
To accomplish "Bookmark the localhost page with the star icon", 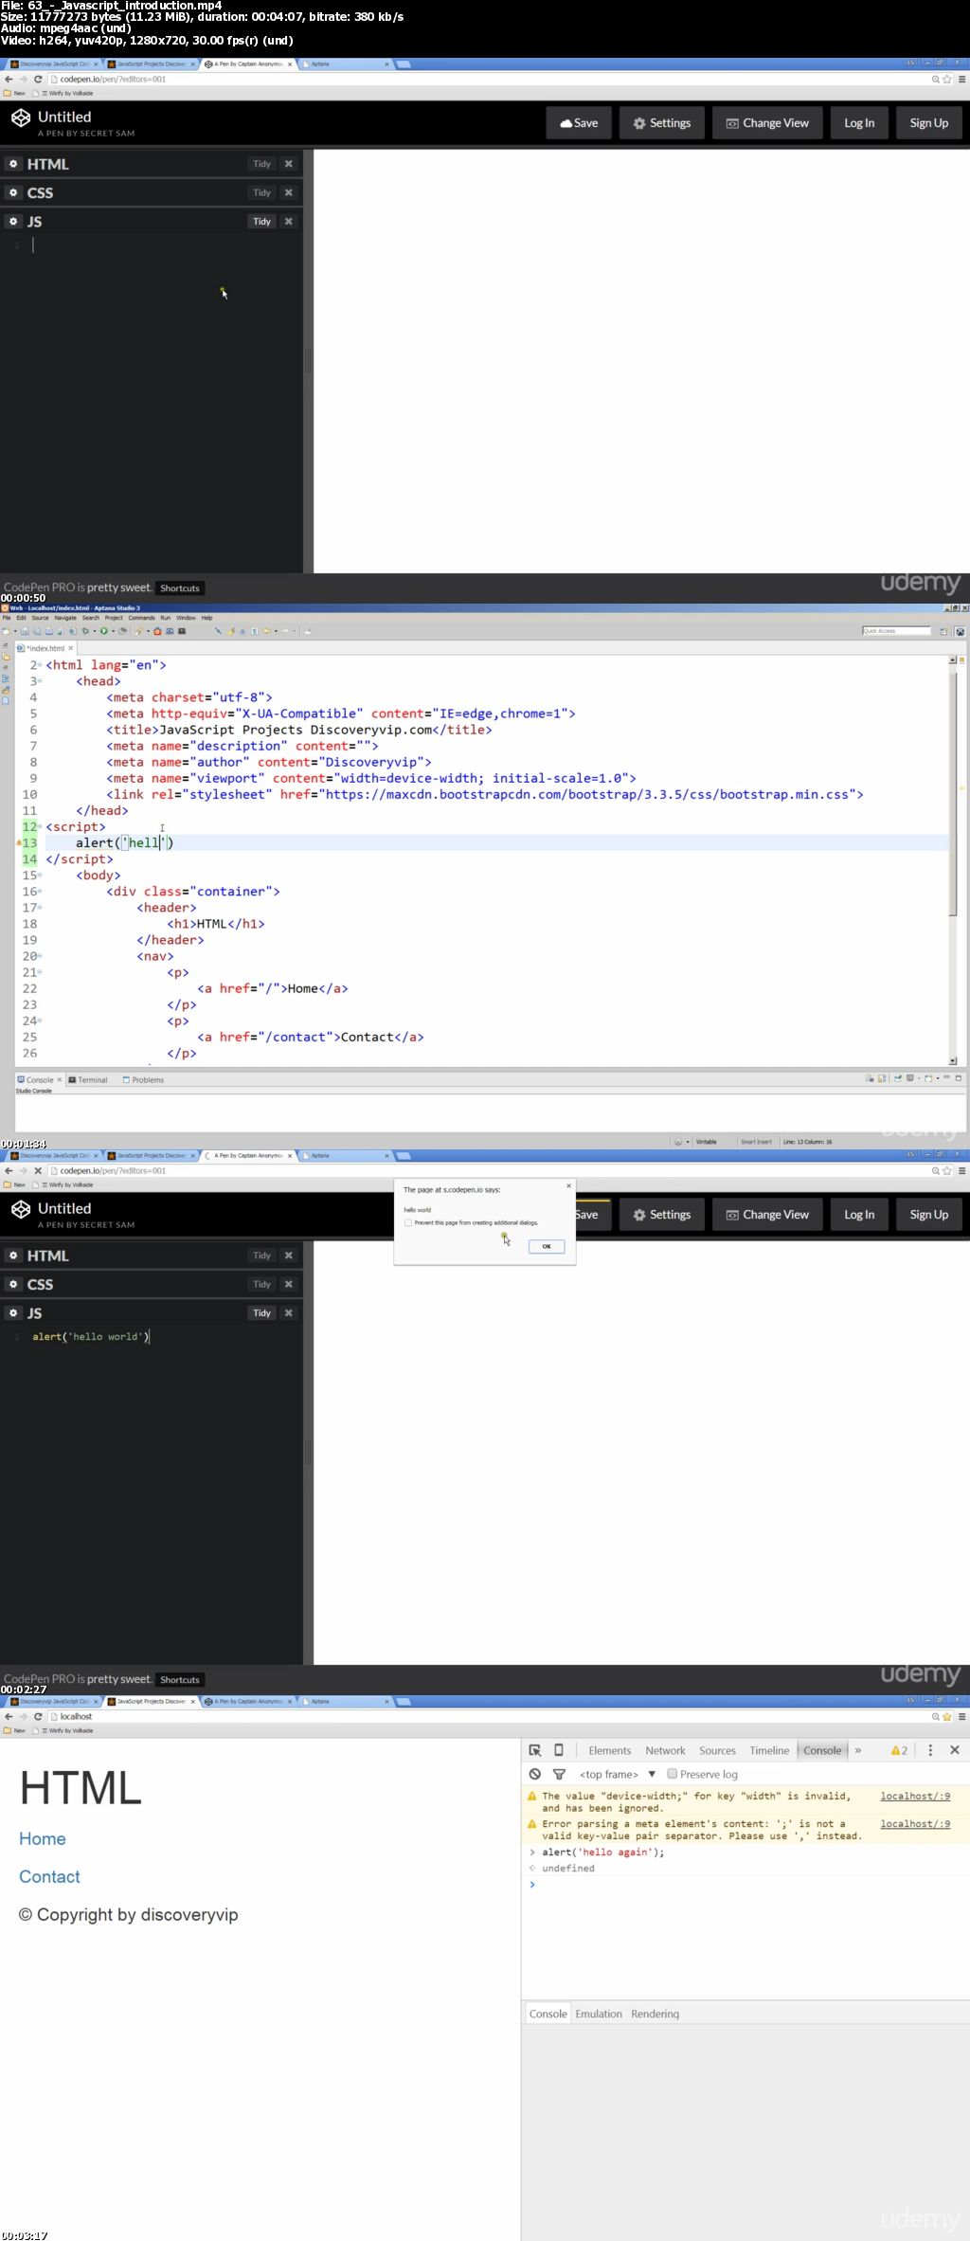I will pyautogui.click(x=946, y=1717).
